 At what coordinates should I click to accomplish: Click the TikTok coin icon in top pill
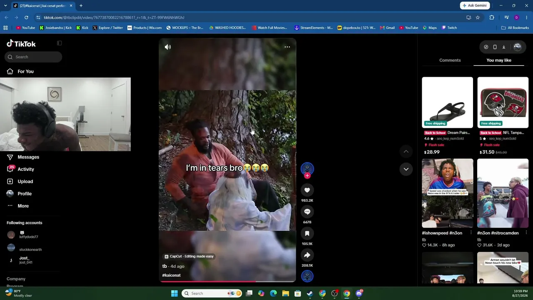pos(486,47)
